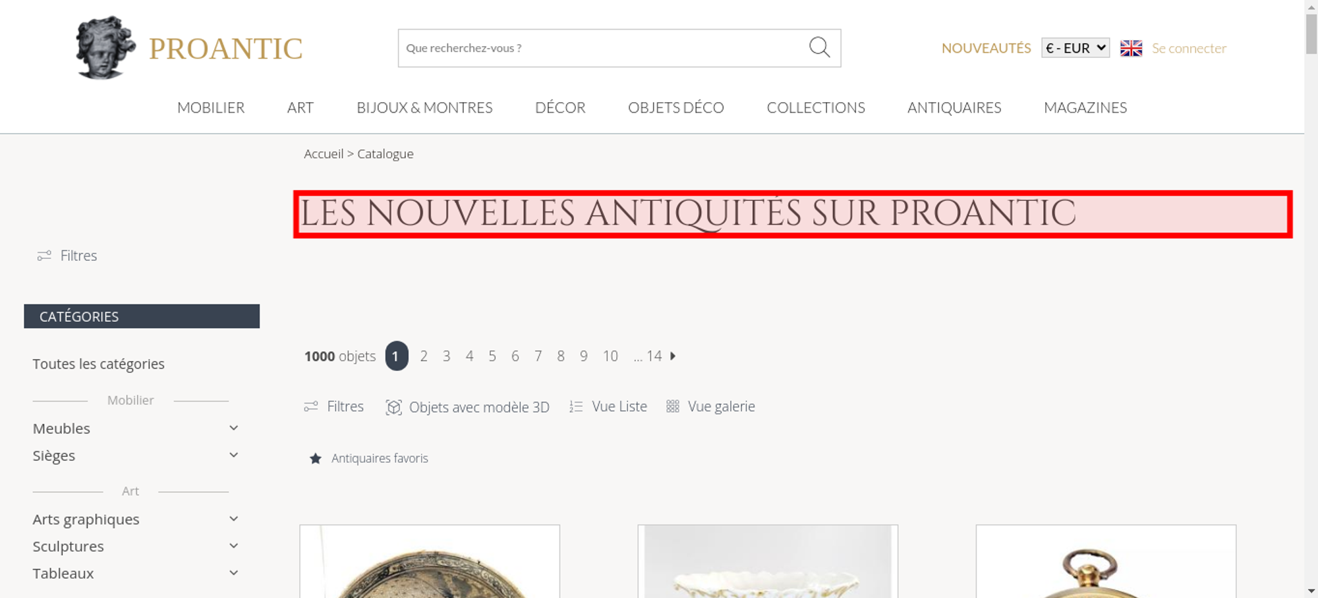Toggle Antiquaires favoris star

pyautogui.click(x=316, y=458)
